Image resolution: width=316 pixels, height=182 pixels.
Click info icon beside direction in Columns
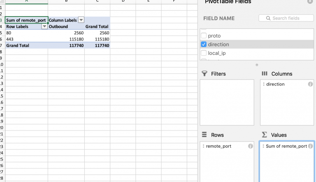(310, 84)
